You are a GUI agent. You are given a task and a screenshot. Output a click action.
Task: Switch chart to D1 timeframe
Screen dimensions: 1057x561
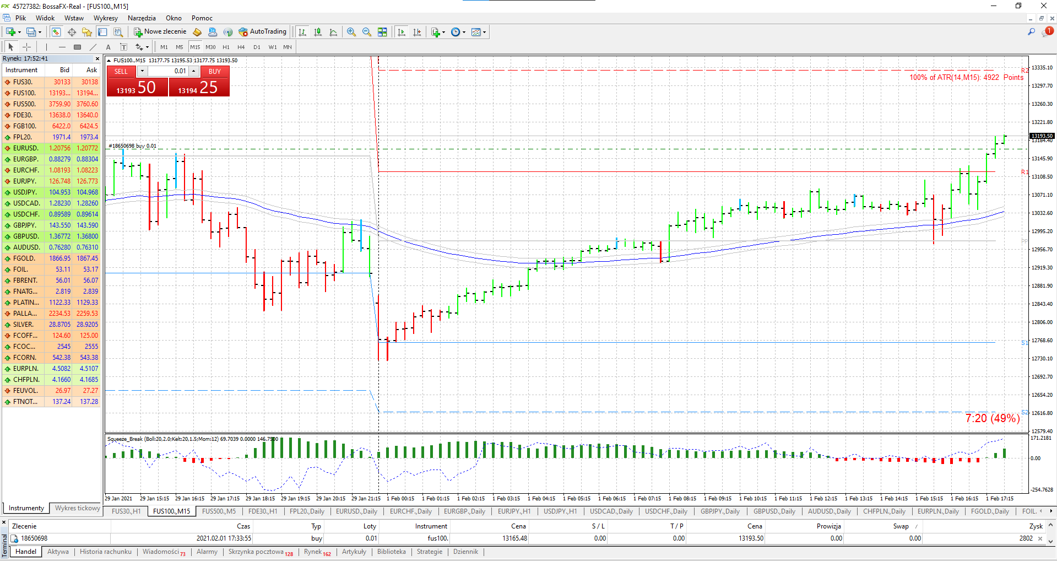point(257,47)
